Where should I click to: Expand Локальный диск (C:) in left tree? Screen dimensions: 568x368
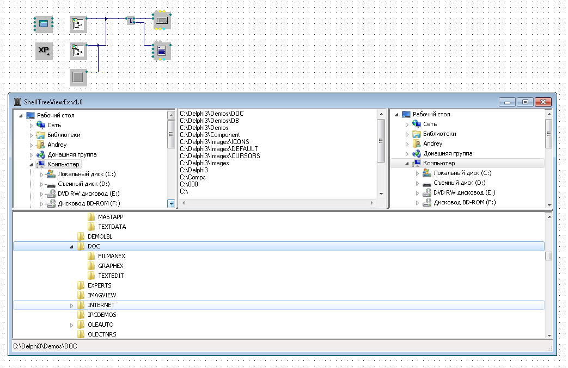tap(41, 174)
